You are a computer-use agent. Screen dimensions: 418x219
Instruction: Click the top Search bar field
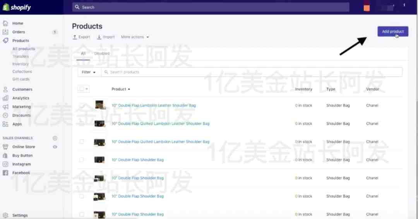pyautogui.click(x=211, y=7)
